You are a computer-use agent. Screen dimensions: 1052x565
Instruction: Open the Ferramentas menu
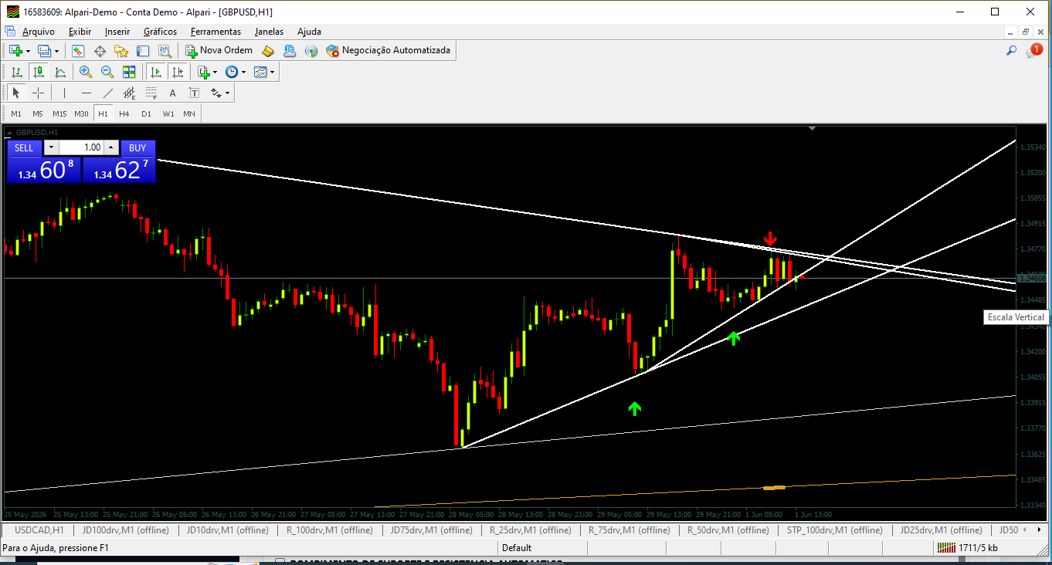215,32
